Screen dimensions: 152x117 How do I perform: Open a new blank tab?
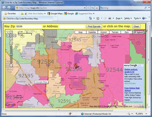(x=55, y=19)
